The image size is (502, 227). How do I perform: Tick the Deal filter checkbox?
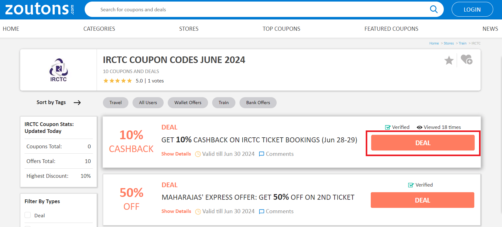coord(28,215)
